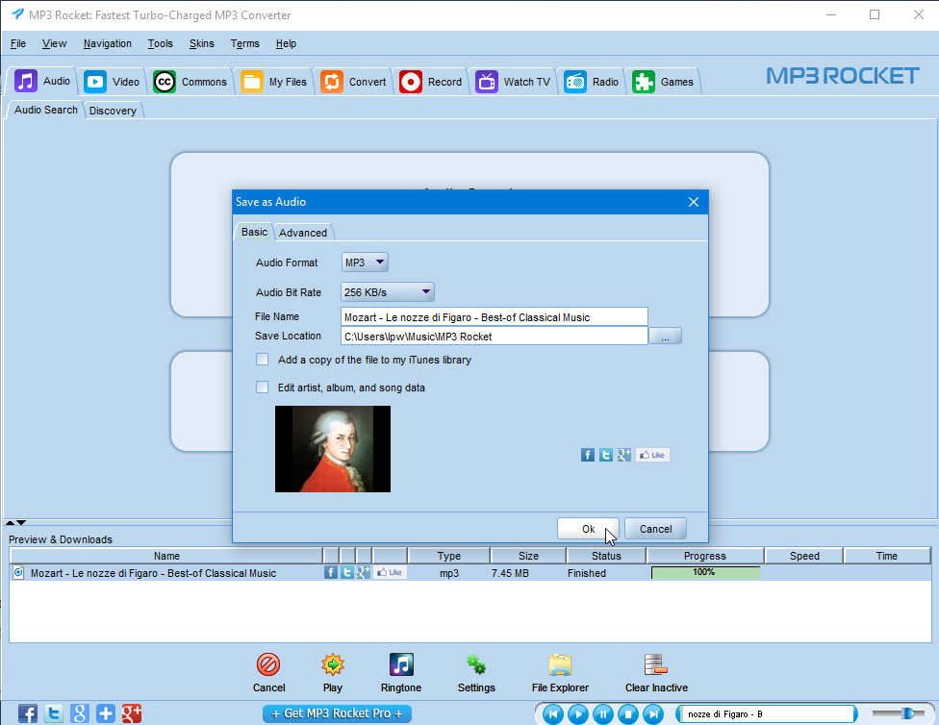Image resolution: width=939 pixels, height=725 pixels.
Task: Switch to the Discovery sub-tab
Action: click(x=114, y=111)
